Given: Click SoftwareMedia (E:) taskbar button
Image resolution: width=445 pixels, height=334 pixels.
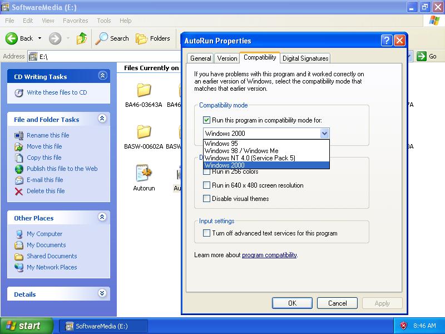Looking at the screenshot, I should click(103, 326).
